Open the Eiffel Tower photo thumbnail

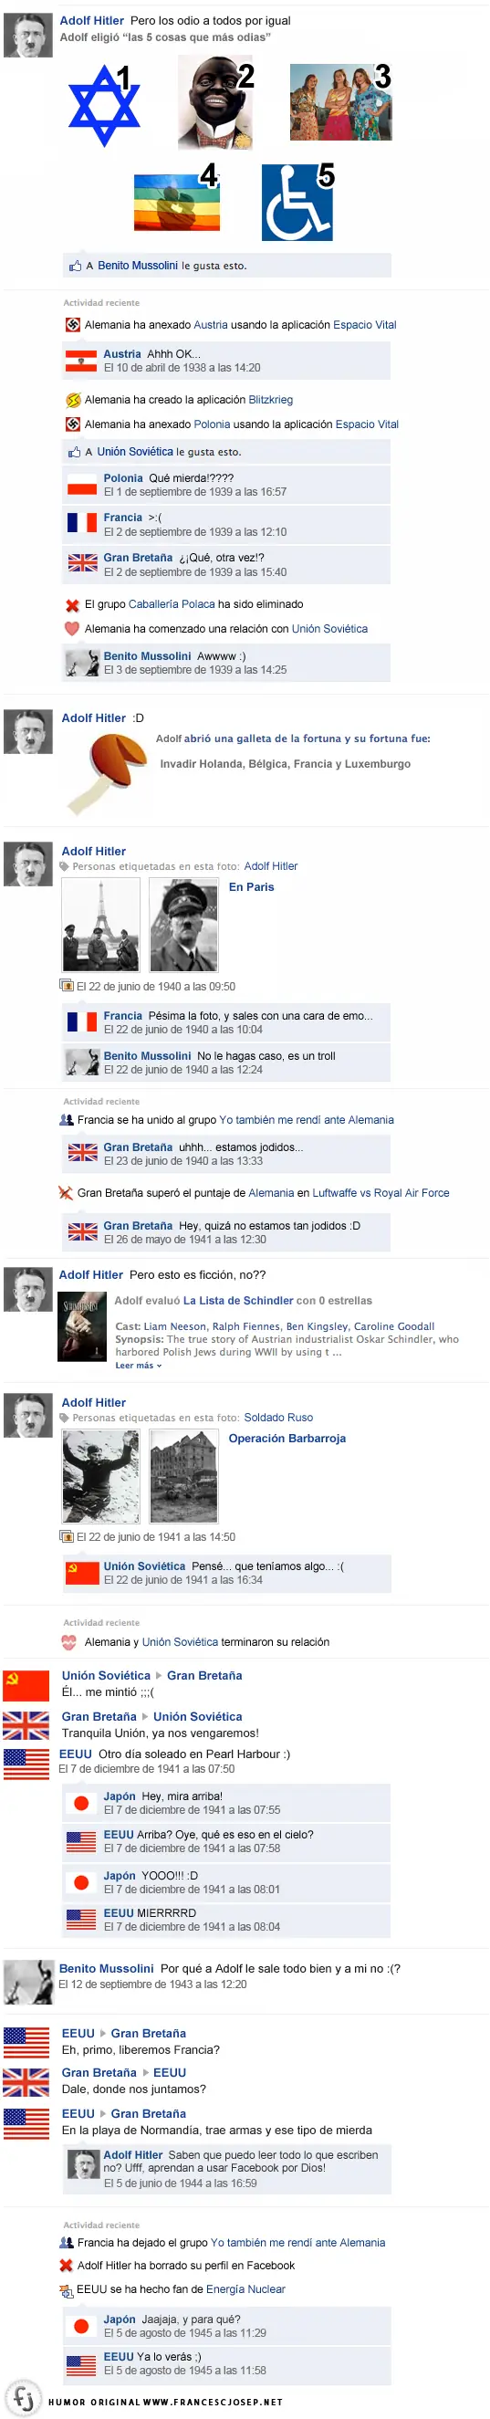tap(100, 925)
